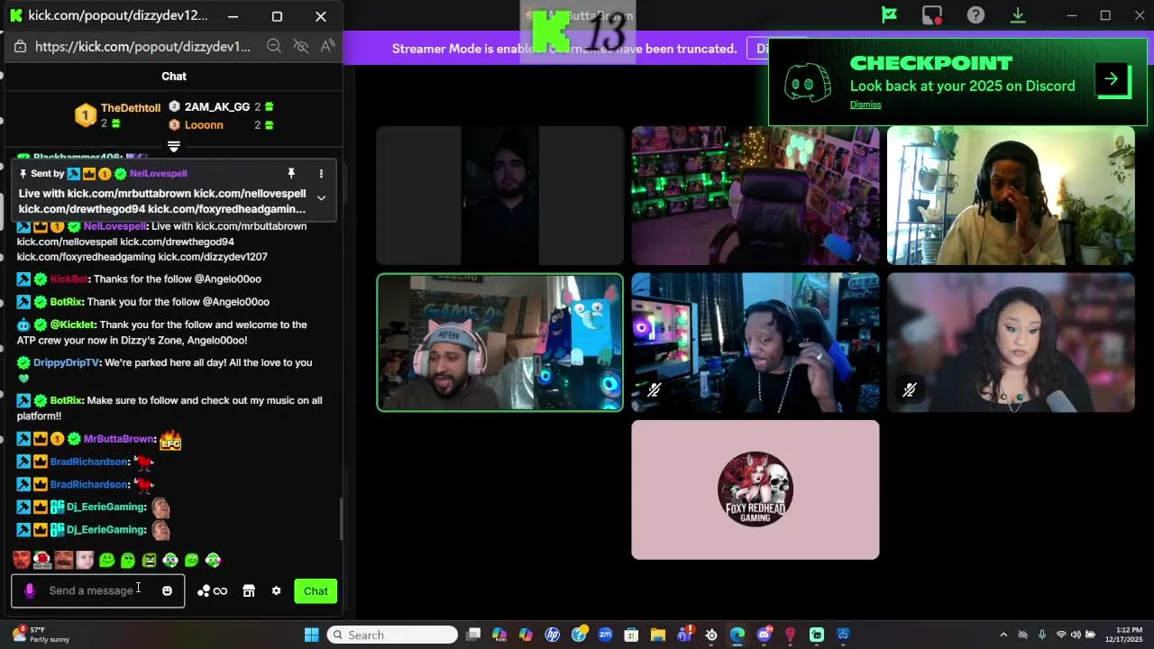Open File Explorer from the taskbar
The image size is (1154, 649).
658,635
